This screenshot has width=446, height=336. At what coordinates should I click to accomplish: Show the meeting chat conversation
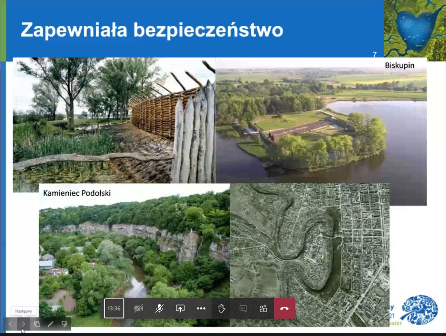pos(243,309)
